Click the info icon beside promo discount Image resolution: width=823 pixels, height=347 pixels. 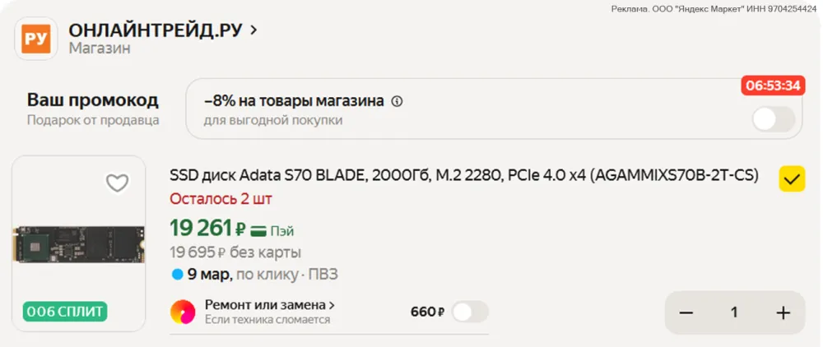point(397,102)
